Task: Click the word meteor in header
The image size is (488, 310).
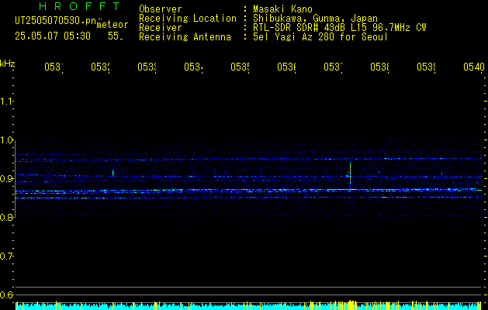Action: point(112,25)
